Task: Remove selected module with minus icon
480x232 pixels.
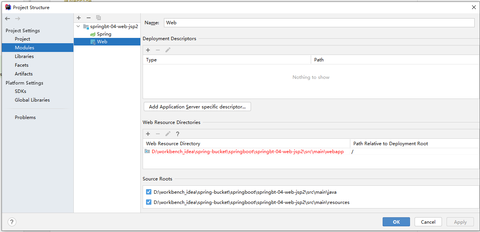Action: tap(89, 18)
